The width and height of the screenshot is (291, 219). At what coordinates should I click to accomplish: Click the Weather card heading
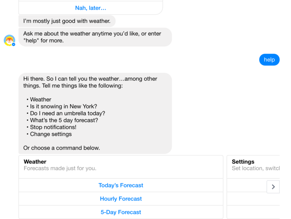(35, 162)
